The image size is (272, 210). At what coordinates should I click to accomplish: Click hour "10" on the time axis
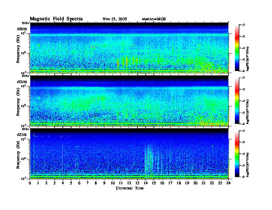pyautogui.click(x=113, y=183)
